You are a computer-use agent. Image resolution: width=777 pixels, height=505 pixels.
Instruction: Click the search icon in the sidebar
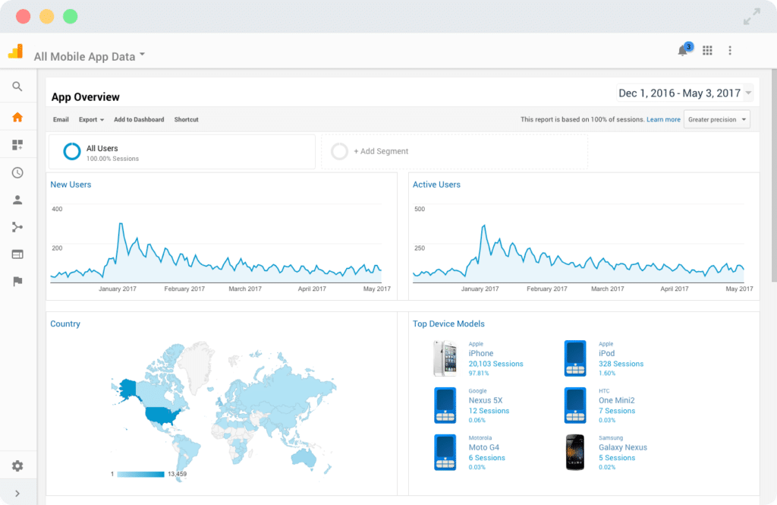[17, 87]
